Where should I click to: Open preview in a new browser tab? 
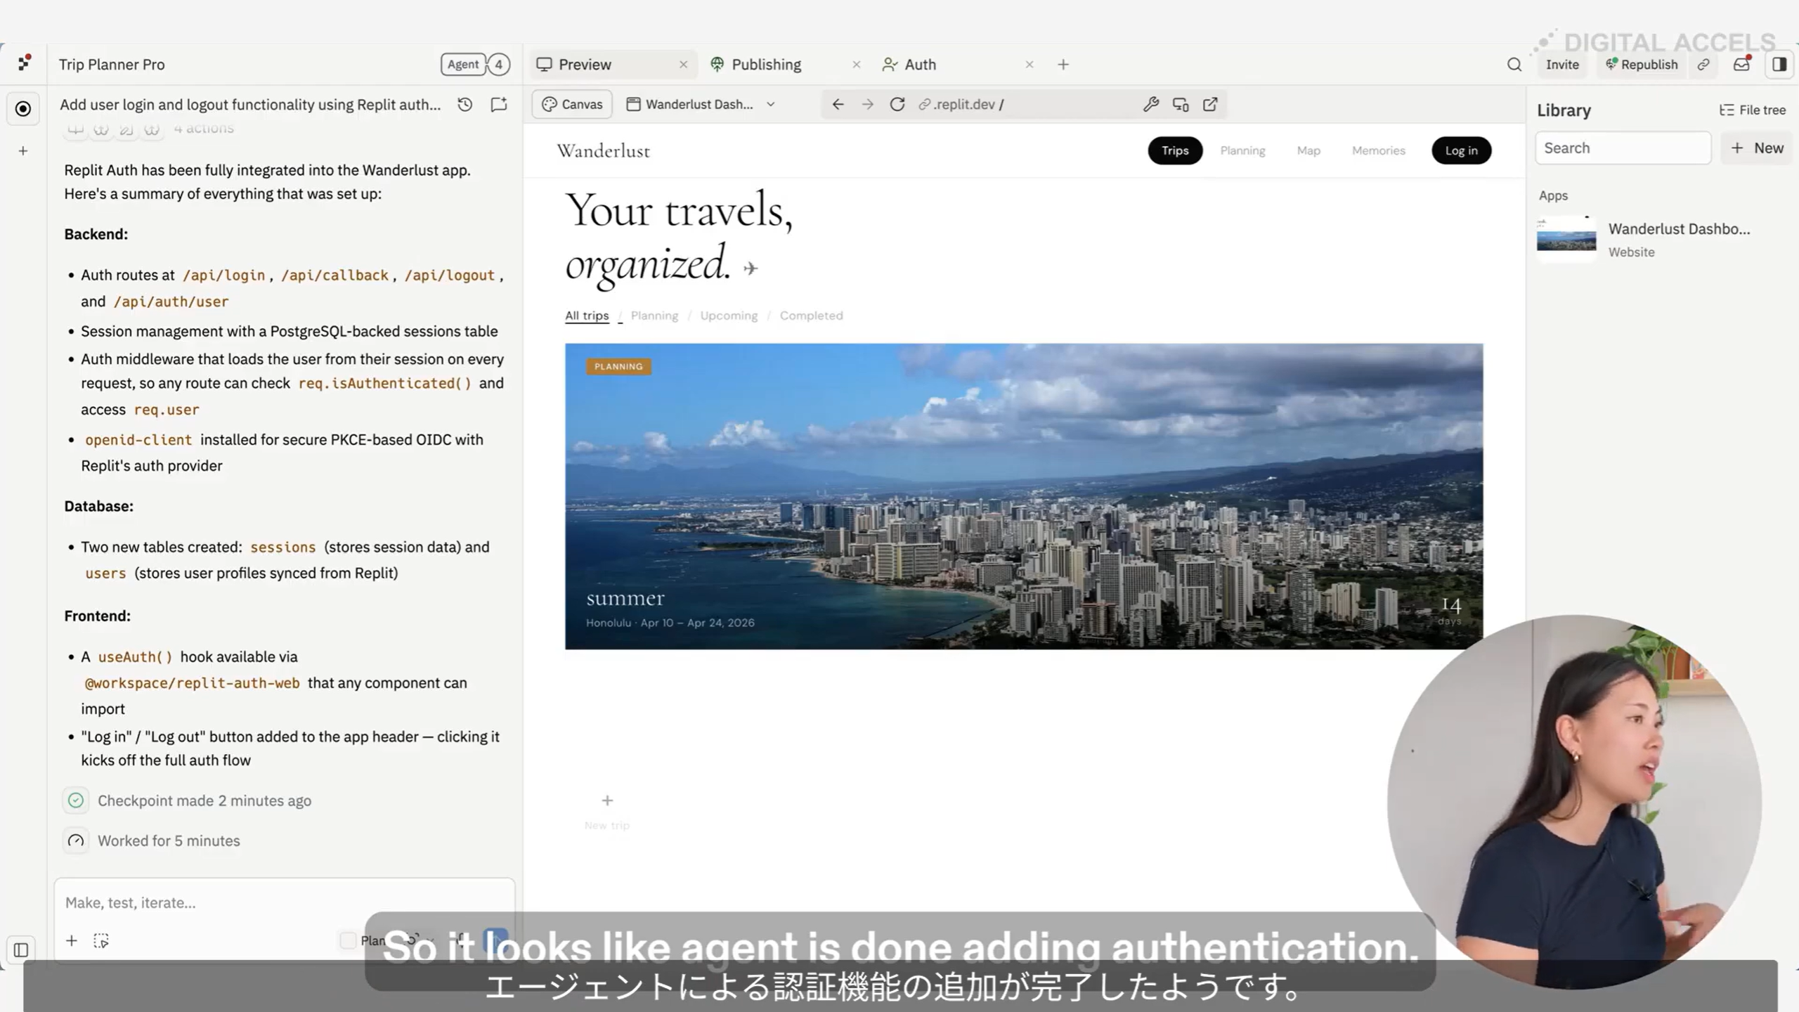click(x=1210, y=104)
